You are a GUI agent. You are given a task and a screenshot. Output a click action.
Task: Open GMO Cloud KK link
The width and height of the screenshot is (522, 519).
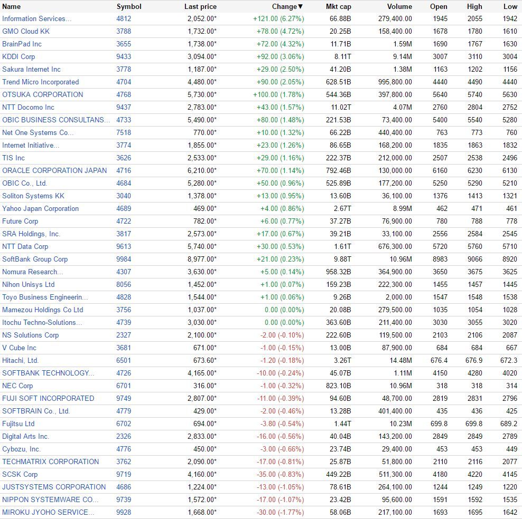[26, 32]
